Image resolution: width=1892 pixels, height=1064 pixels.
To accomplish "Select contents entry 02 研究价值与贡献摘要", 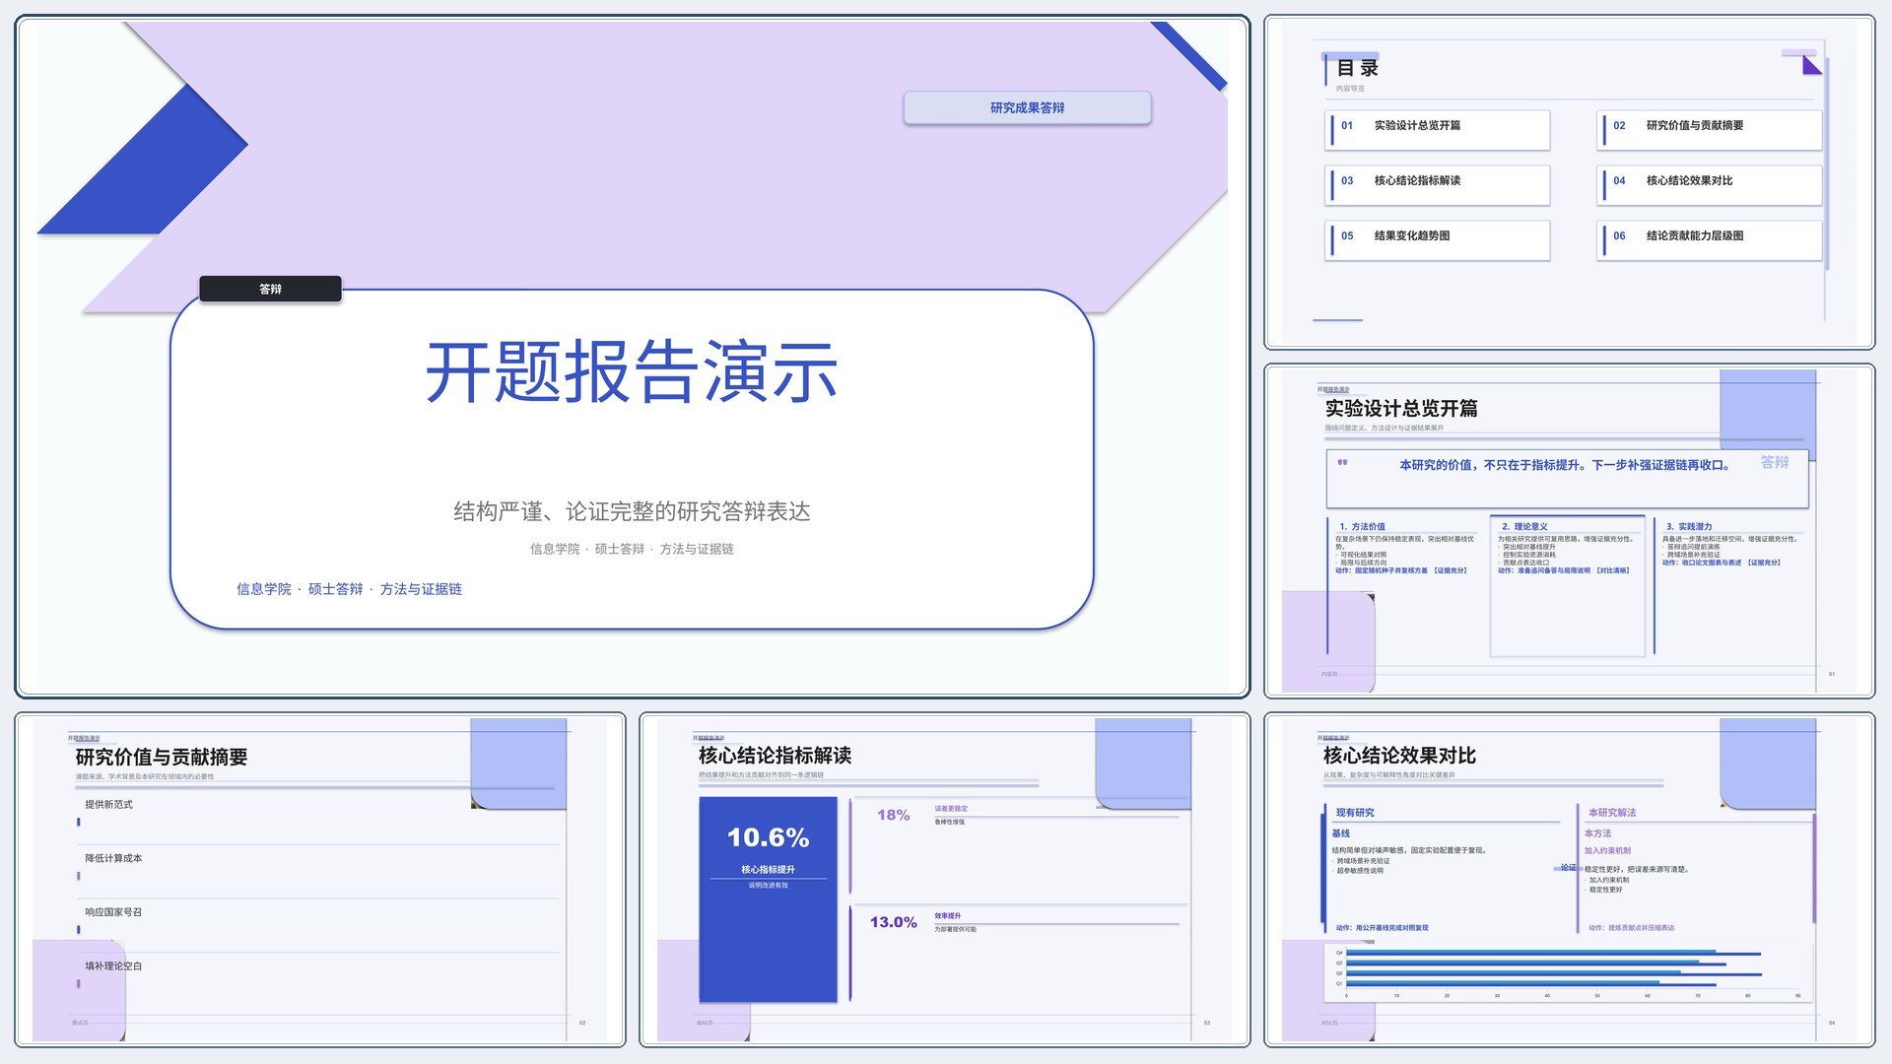I will pos(1710,129).
